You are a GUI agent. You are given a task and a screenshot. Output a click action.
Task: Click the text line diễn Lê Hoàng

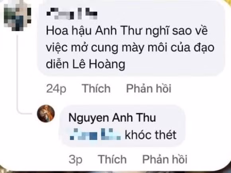(86, 65)
